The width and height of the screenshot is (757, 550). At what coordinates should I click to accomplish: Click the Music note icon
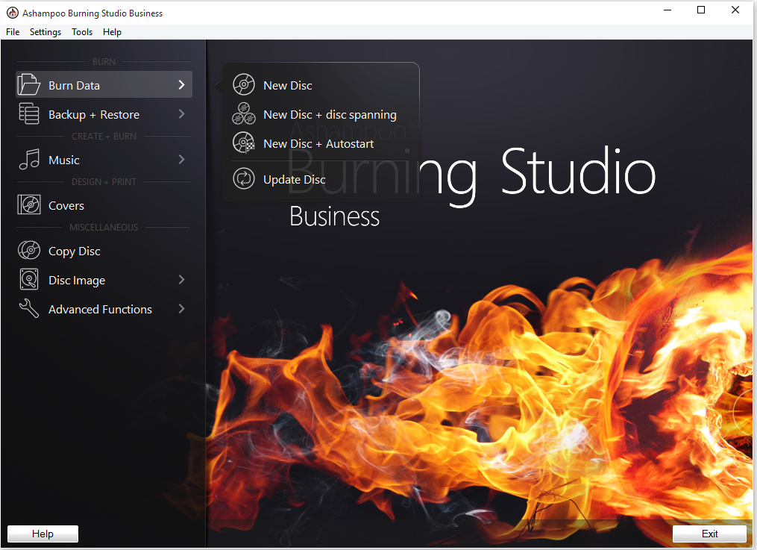(x=29, y=160)
